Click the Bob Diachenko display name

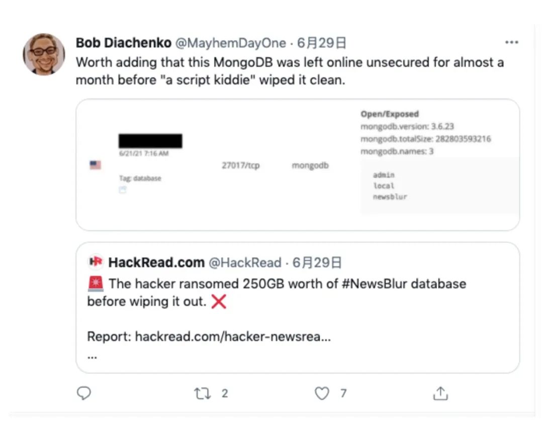[123, 43]
